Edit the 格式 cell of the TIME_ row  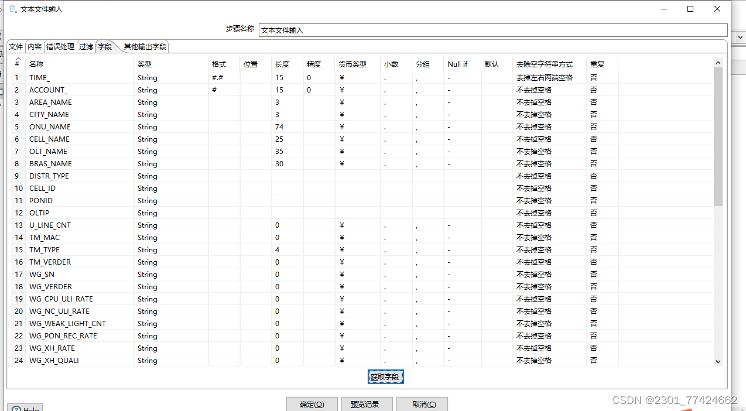[224, 77]
